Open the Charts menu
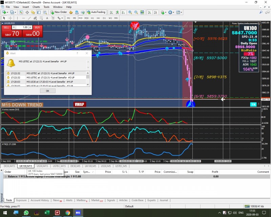The width and height of the screenshot is (271, 217). tap(36, 7)
